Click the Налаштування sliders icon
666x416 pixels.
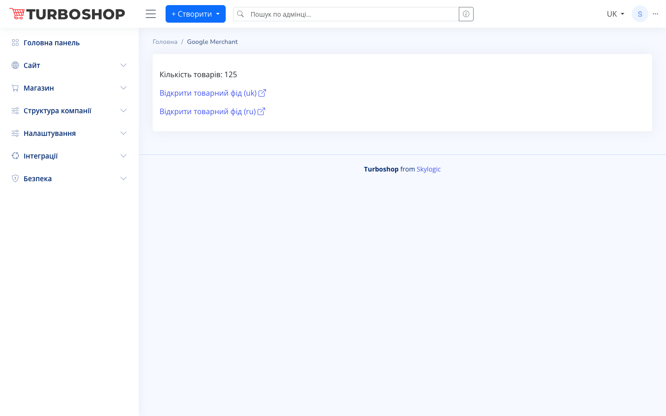click(x=15, y=133)
